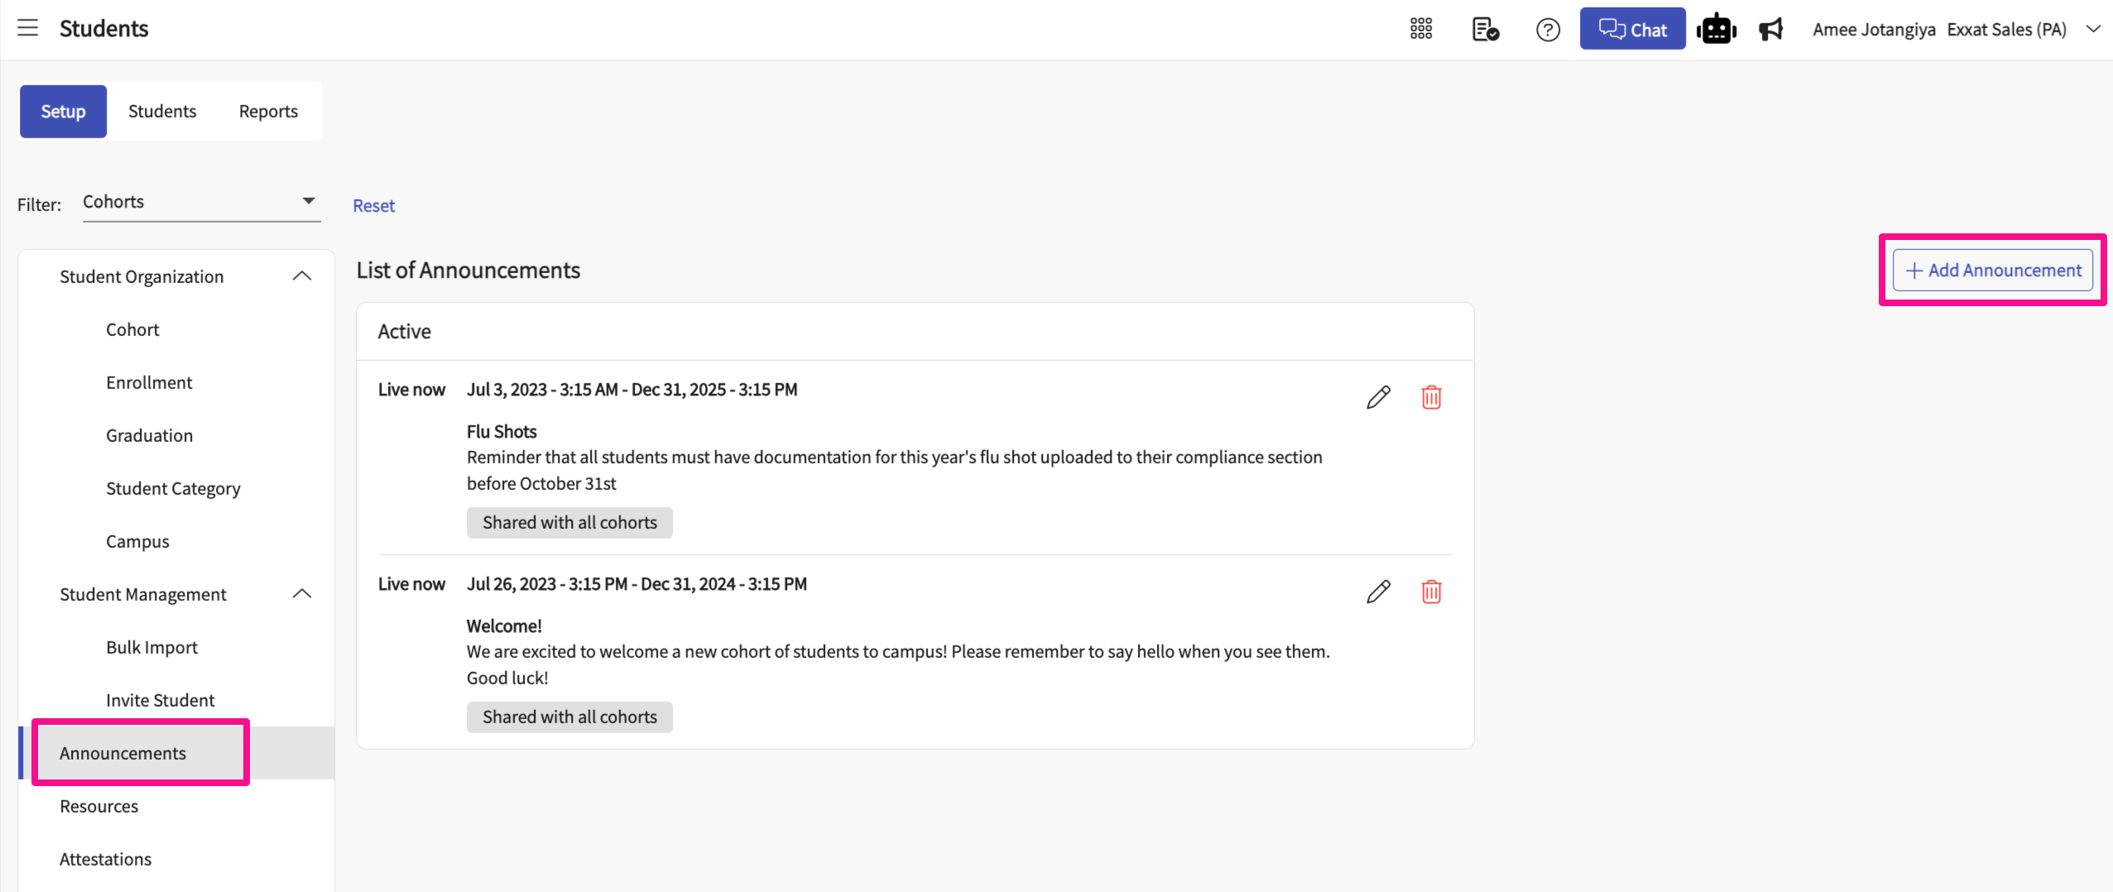Click the Reset filter link
2113x892 pixels.
(x=373, y=205)
